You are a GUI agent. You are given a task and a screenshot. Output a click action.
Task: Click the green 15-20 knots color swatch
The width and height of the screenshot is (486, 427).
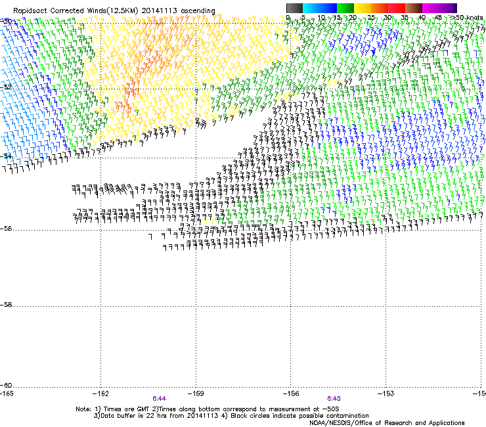click(345, 8)
